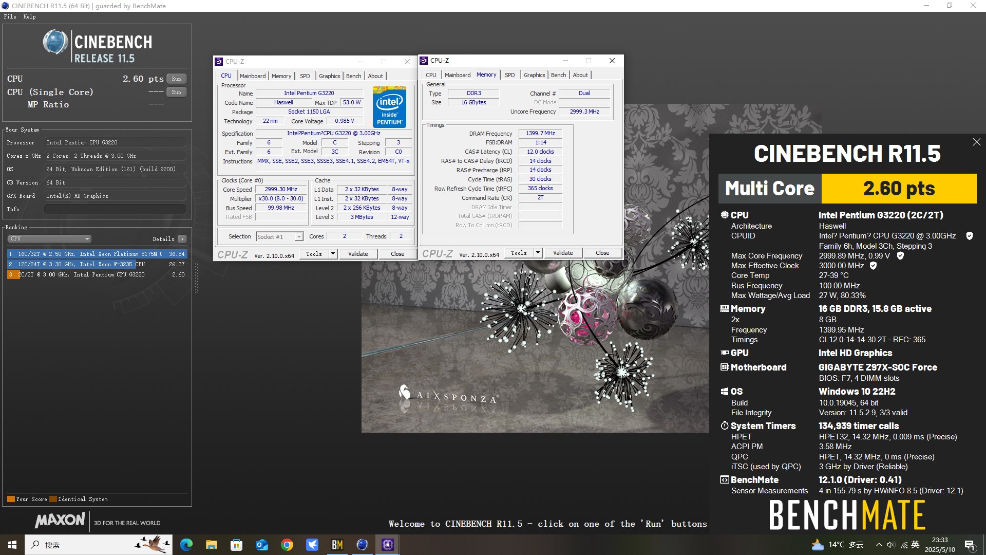
Task: Click the left CPU-Z window title icon
Action: click(219, 62)
